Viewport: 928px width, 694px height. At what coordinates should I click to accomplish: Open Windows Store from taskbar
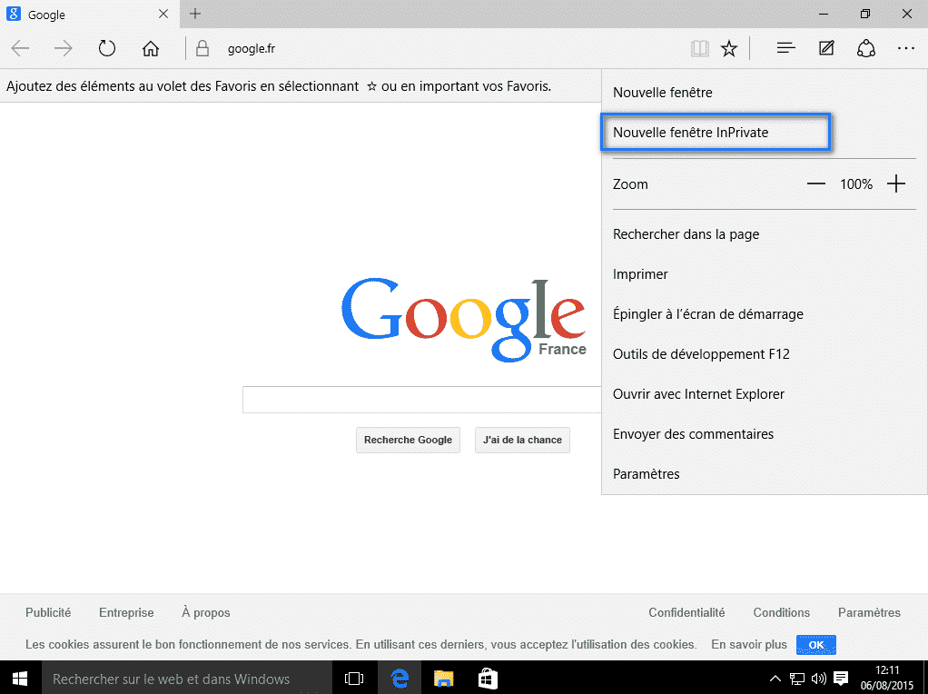(x=488, y=679)
